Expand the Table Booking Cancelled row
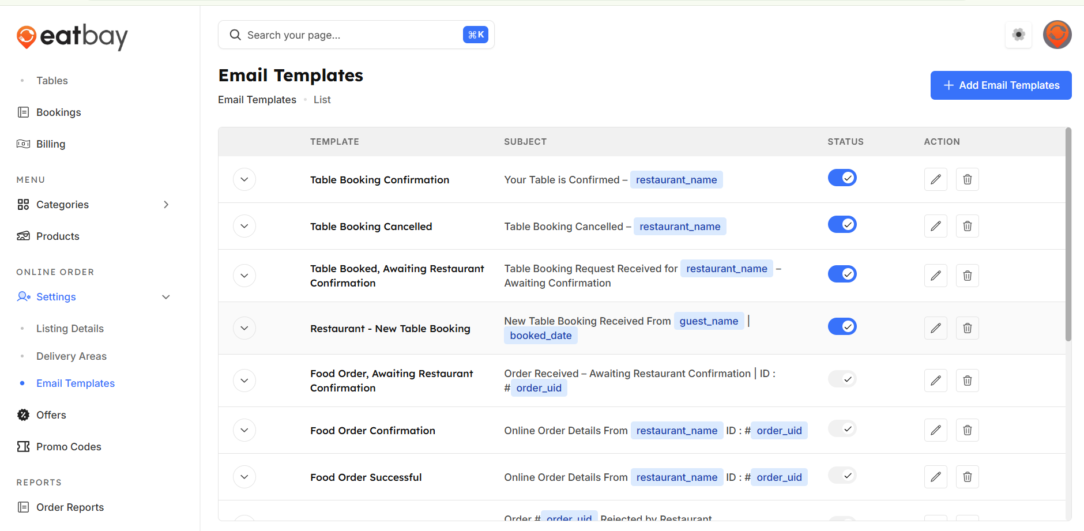The height and width of the screenshot is (531, 1084). (x=244, y=226)
